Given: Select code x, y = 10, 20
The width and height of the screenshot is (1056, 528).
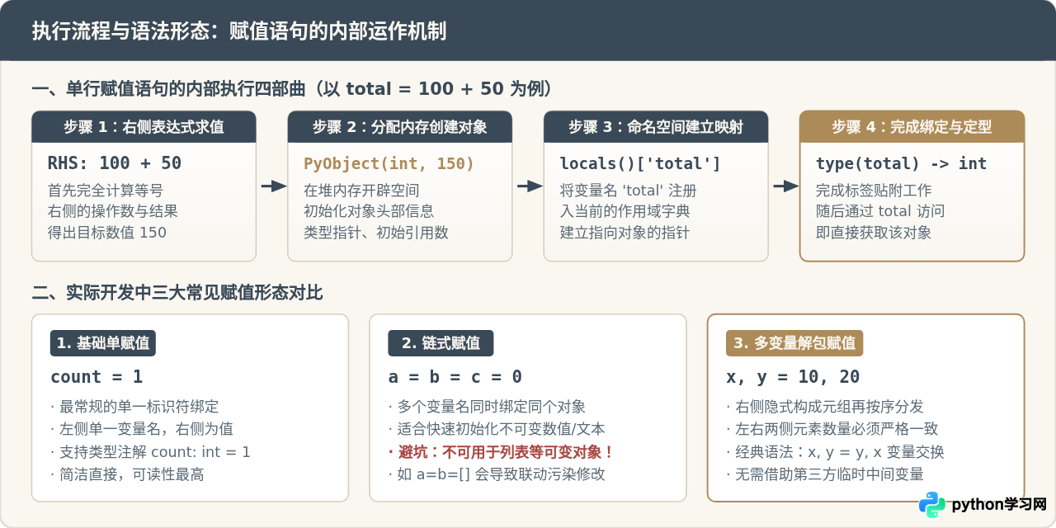Looking at the screenshot, I should (793, 377).
